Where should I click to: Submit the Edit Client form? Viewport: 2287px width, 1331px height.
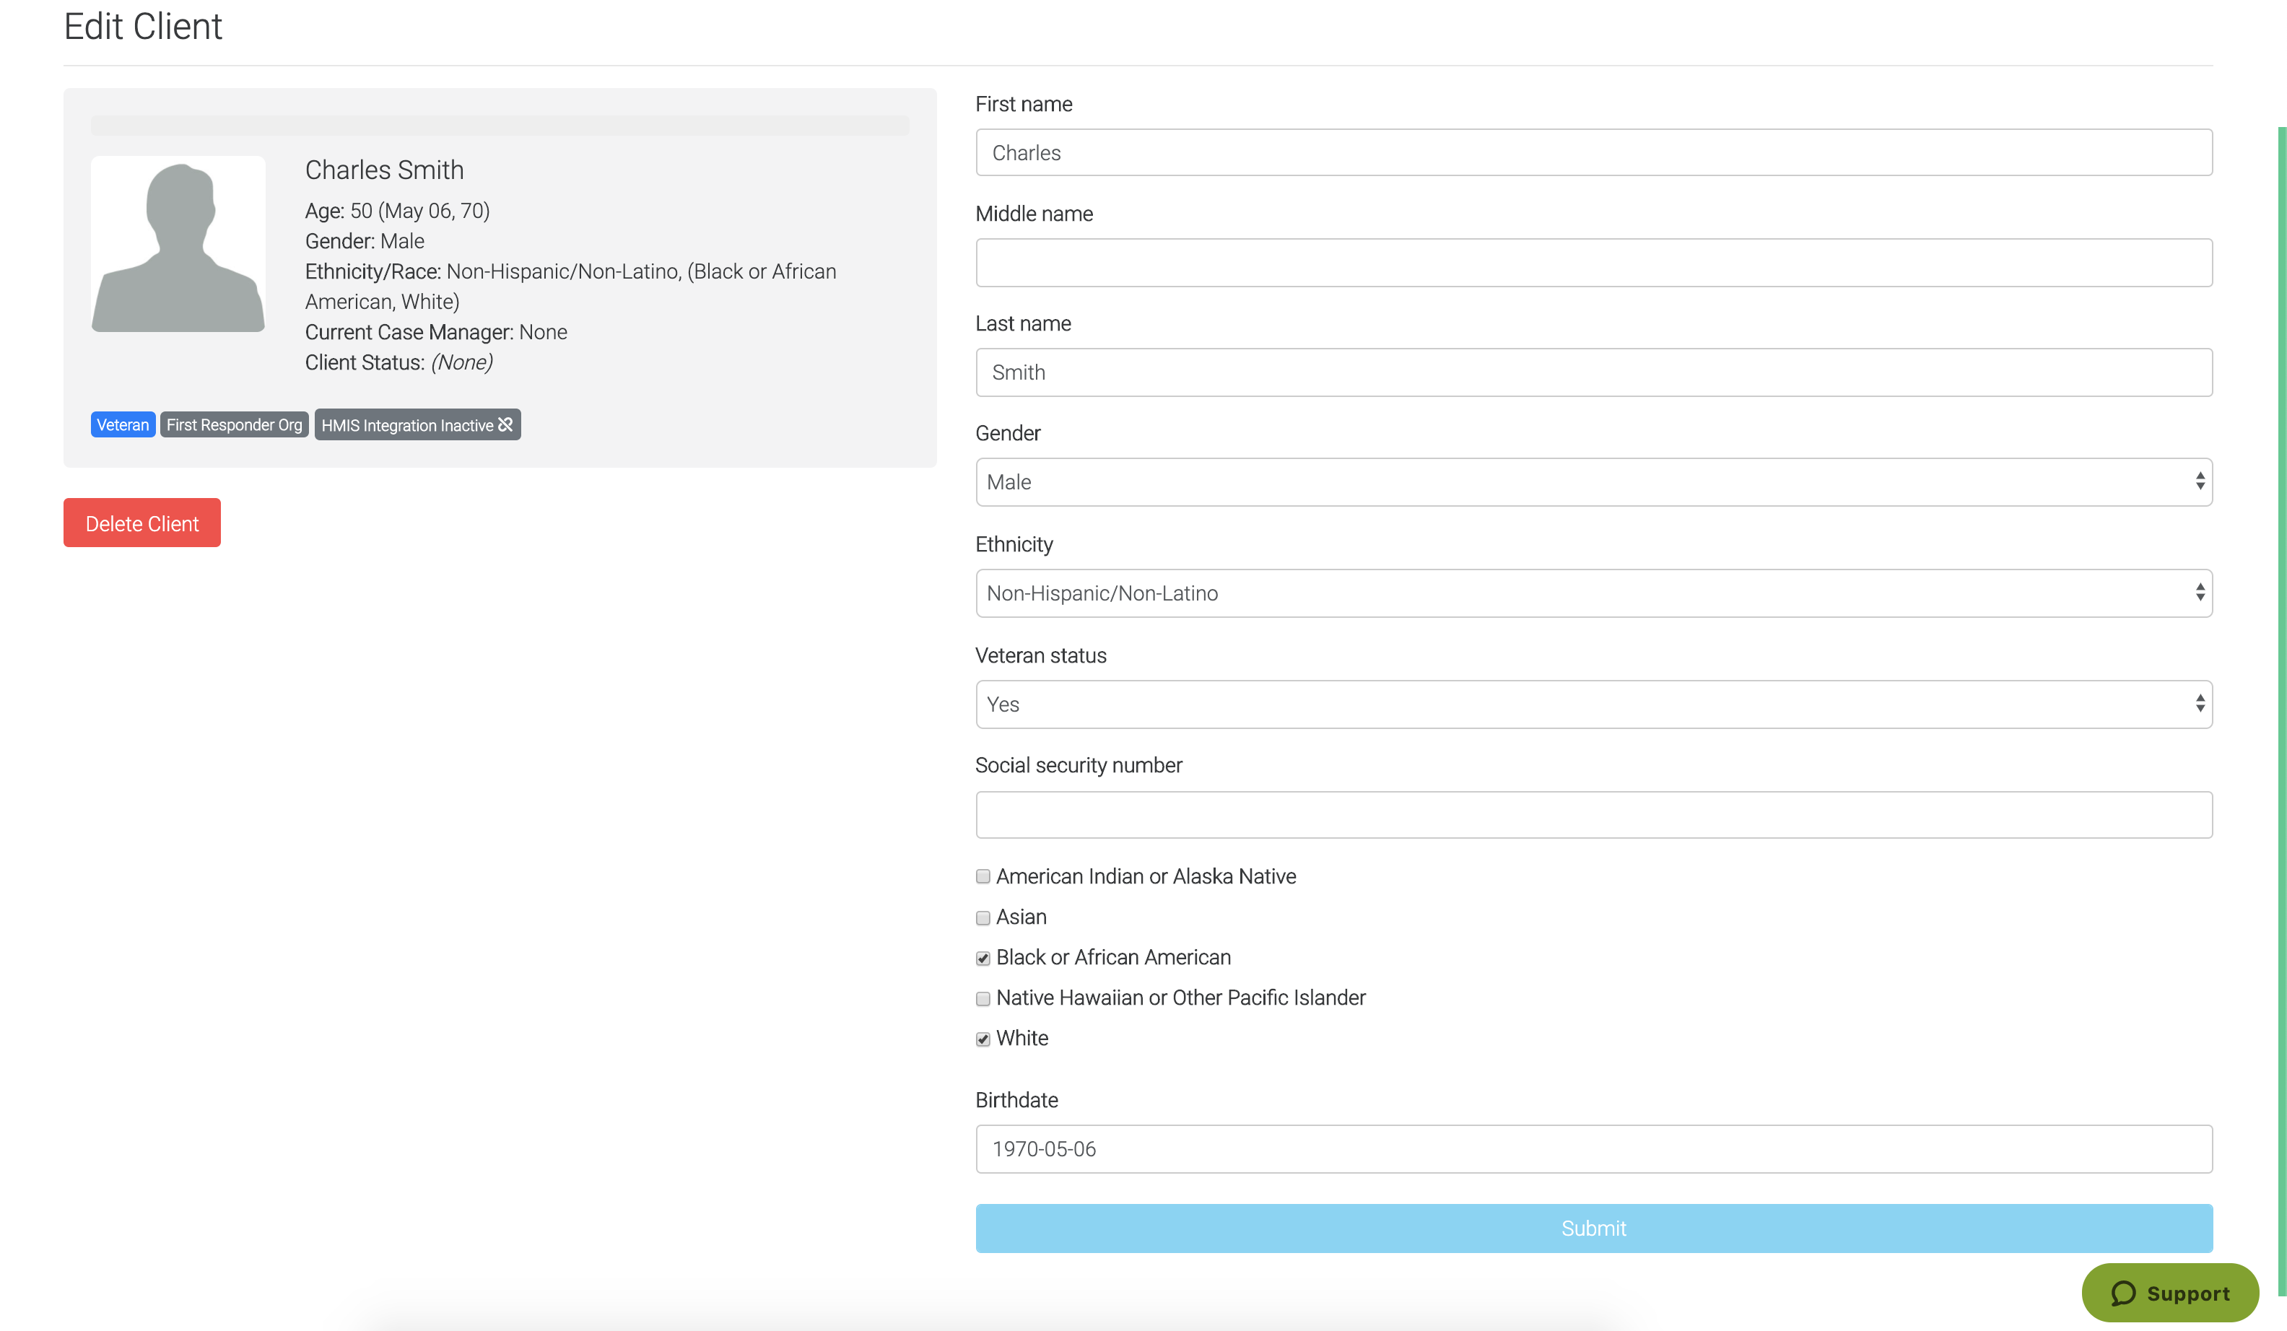pyautogui.click(x=1593, y=1228)
